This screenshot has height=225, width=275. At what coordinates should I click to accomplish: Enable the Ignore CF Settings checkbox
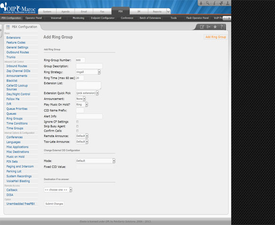coord(77,122)
